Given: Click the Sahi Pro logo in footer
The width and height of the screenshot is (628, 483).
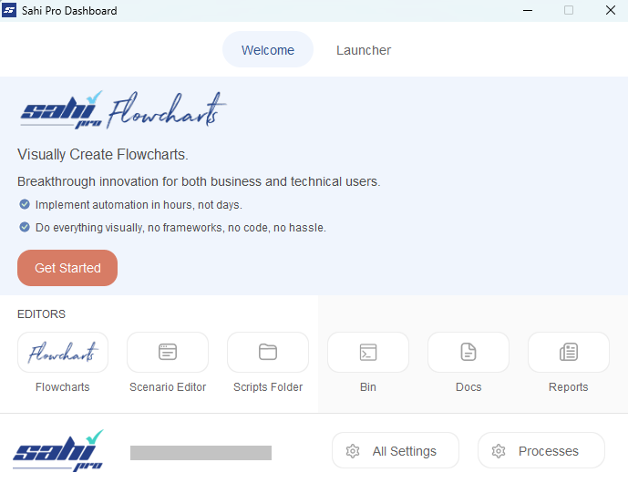Looking at the screenshot, I should [x=58, y=450].
